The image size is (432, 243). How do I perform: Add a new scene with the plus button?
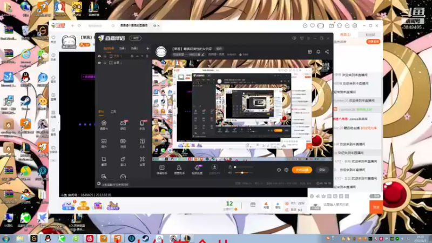[147, 48]
